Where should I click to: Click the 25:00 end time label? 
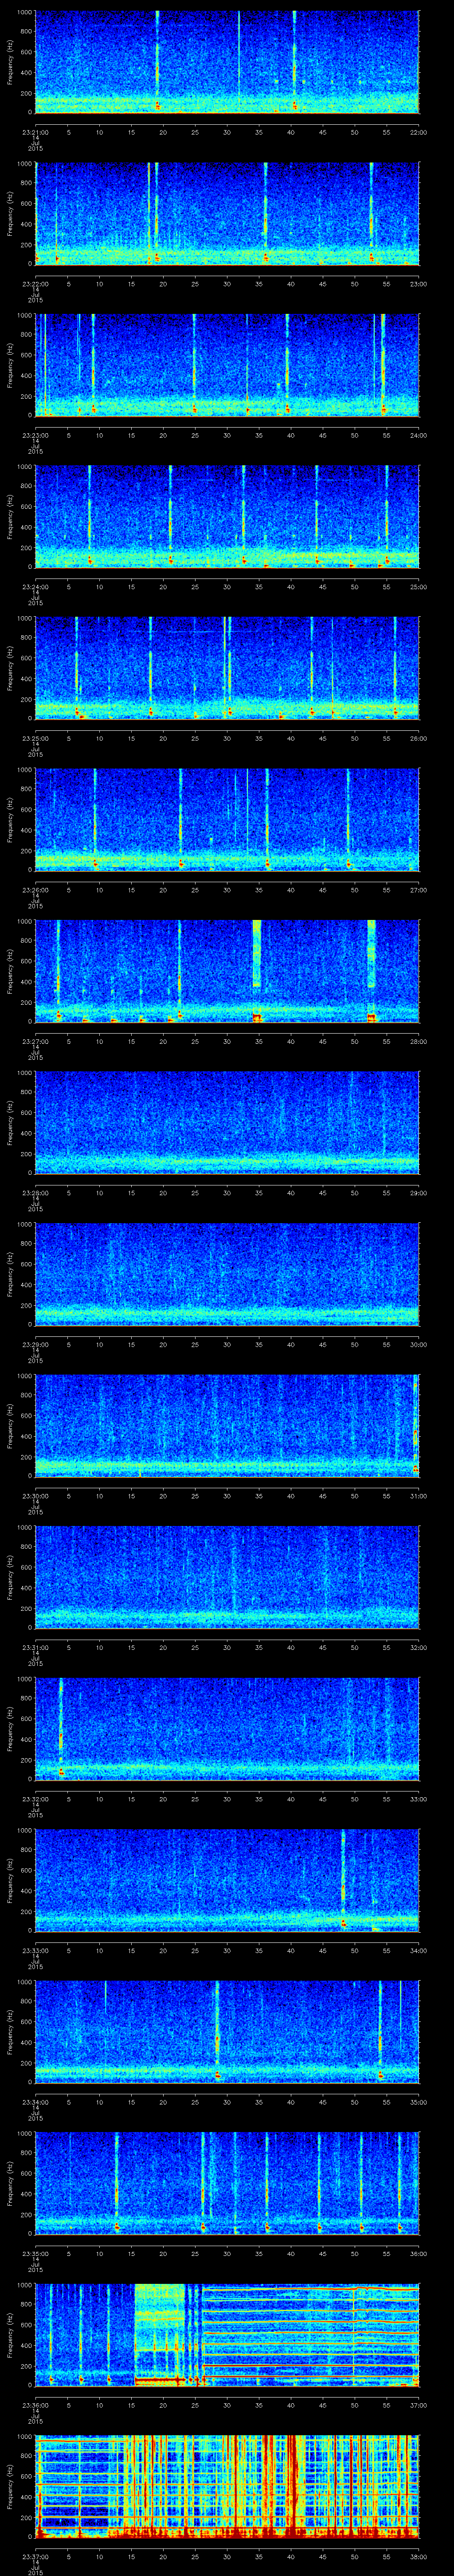418,586
